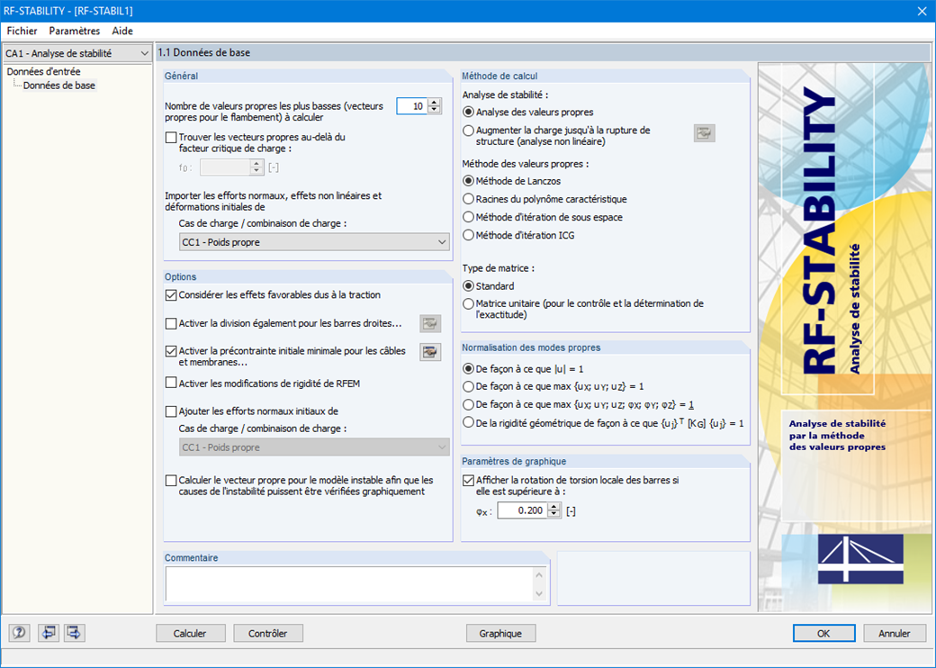
Task: Click the Annuler button
Action: pos(895,634)
